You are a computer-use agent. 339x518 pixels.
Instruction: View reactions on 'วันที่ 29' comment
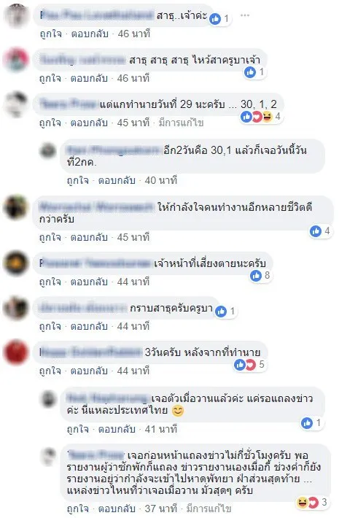pos(262,116)
